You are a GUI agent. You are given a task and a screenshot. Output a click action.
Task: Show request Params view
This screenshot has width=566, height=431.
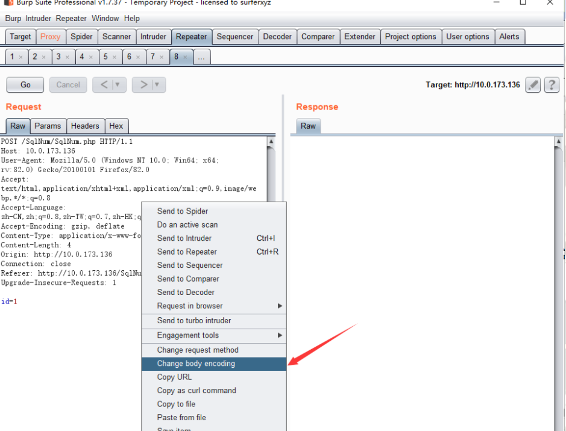48,126
